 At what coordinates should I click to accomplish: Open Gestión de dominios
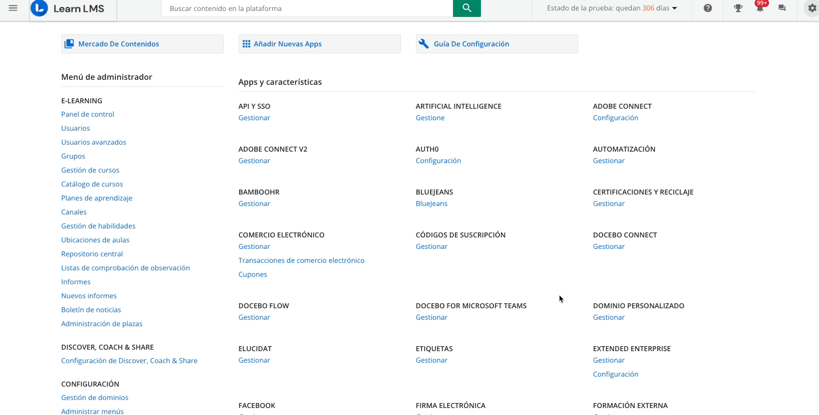[94, 398]
